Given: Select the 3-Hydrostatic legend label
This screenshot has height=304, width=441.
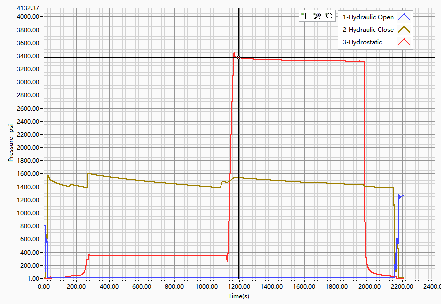Looking at the screenshot, I should (x=362, y=42).
